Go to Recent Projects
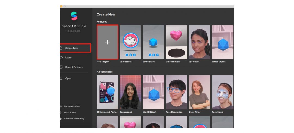 point(74,67)
